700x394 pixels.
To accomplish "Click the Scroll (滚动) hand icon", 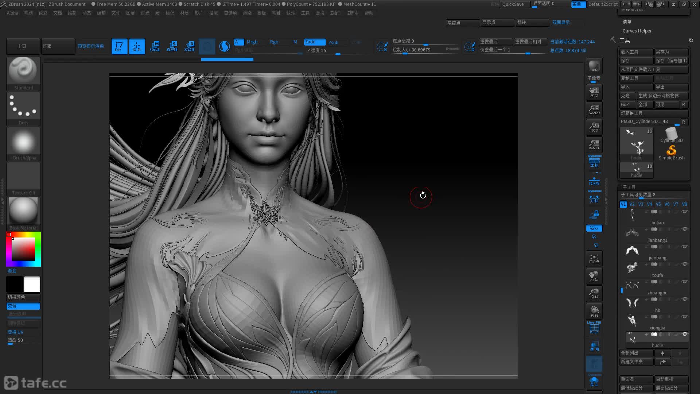I will pos(594,92).
